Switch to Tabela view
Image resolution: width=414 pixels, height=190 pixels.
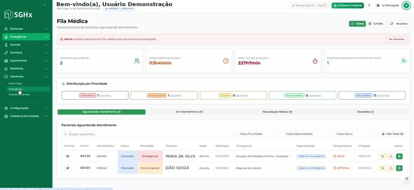[x=357, y=24]
